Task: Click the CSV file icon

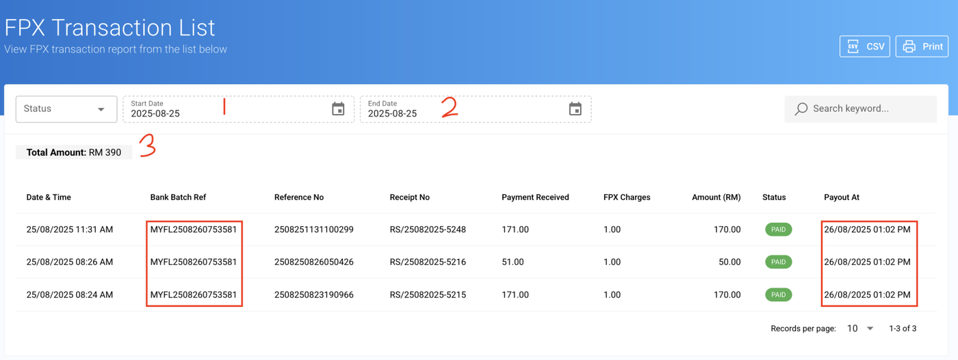Action: pyautogui.click(x=853, y=46)
